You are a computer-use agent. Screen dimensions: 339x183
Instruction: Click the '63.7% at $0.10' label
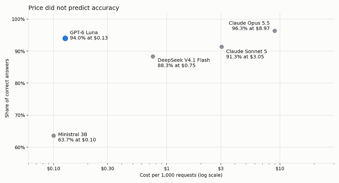[x=77, y=140]
